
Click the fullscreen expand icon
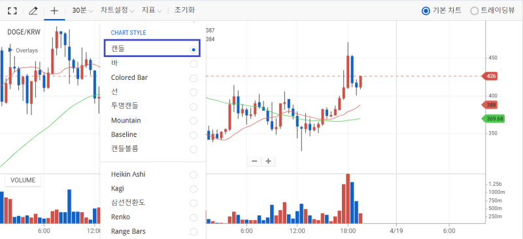tap(12, 10)
